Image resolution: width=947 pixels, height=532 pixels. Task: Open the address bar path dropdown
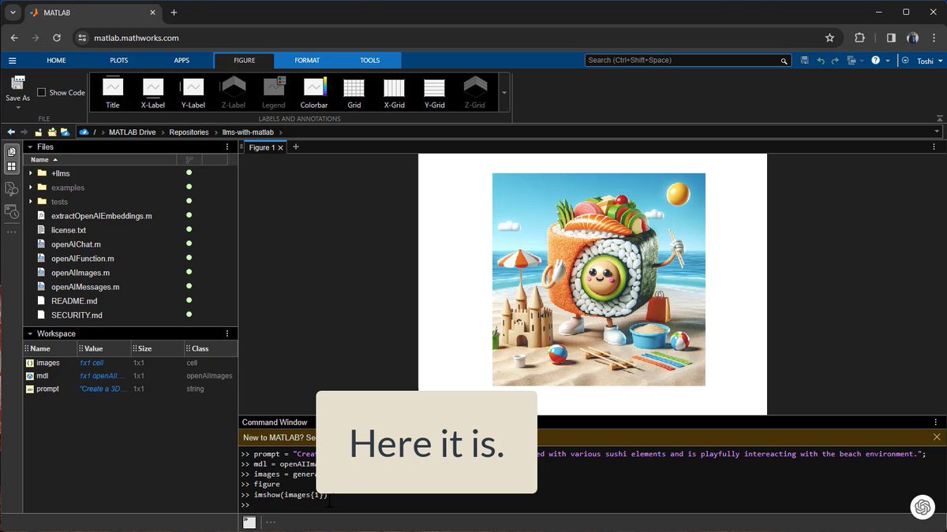(x=937, y=132)
